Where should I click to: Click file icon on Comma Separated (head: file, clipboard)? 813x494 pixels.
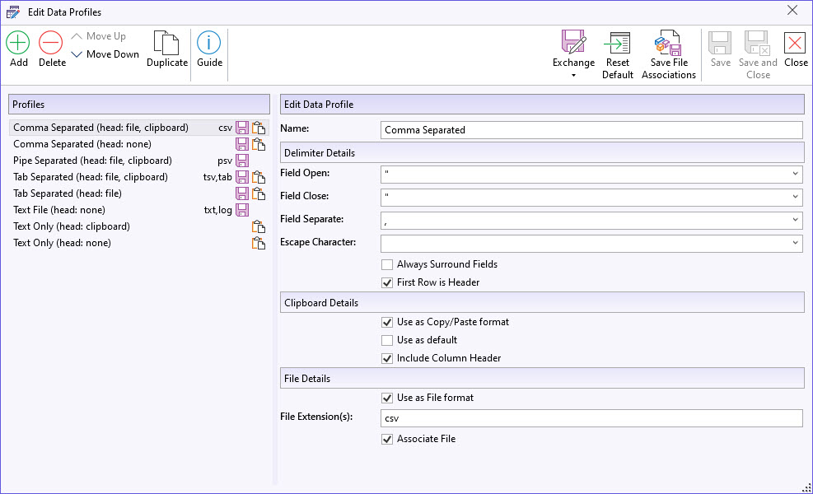coord(242,128)
